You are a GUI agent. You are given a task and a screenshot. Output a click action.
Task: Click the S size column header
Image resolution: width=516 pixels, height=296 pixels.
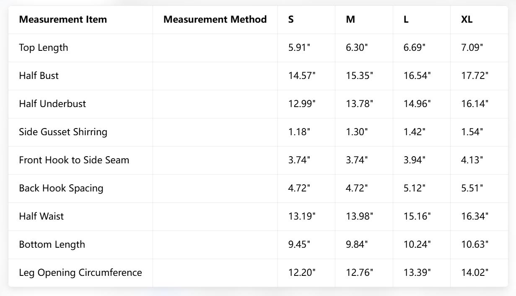[291, 19]
